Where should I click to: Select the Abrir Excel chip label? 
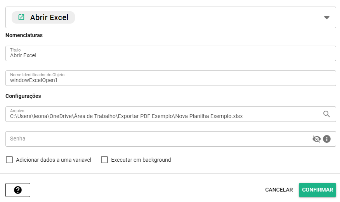point(49,17)
